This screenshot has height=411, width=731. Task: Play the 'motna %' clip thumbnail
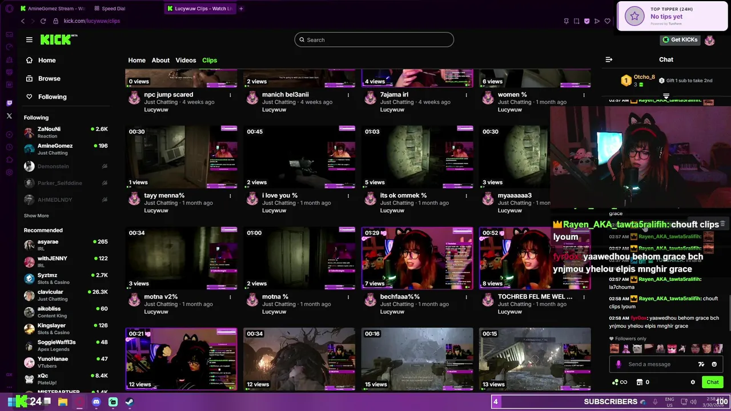tap(299, 258)
